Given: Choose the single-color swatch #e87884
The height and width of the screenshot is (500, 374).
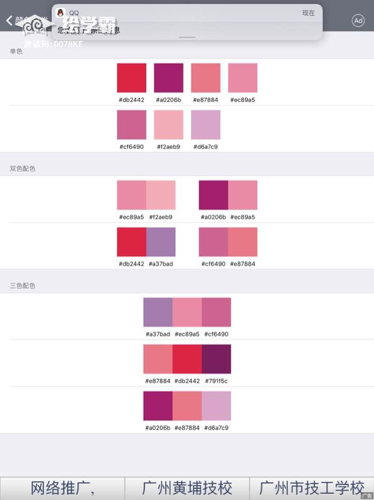Looking at the screenshot, I should click(x=206, y=78).
